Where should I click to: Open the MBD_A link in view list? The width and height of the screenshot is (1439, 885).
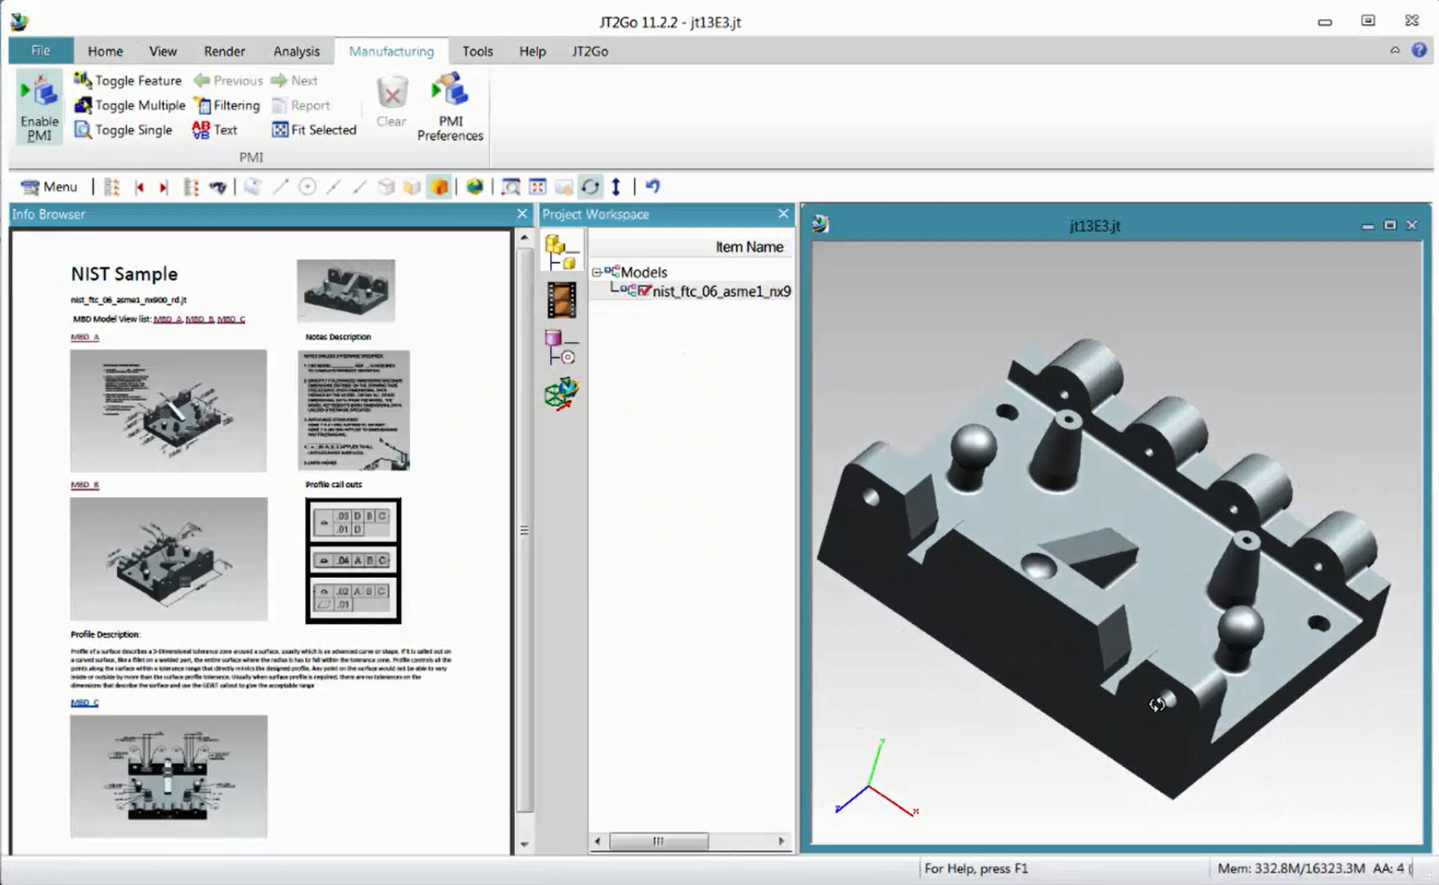pyautogui.click(x=167, y=319)
